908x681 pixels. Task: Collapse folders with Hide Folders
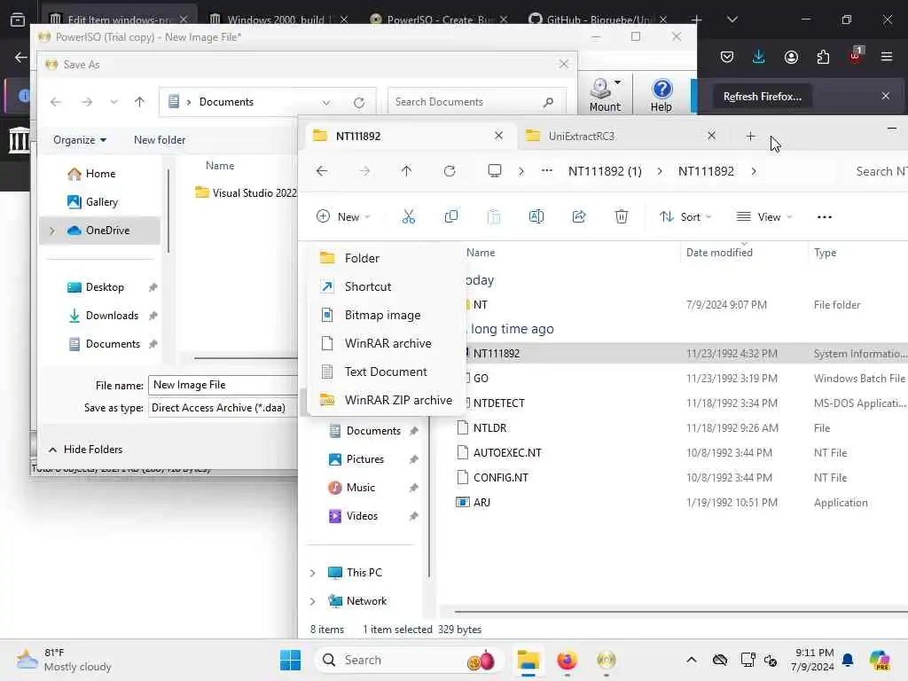[85, 450]
